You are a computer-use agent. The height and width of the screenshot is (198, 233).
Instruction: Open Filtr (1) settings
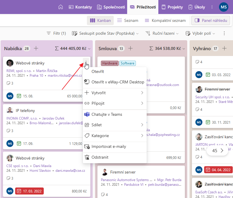point(56,33)
